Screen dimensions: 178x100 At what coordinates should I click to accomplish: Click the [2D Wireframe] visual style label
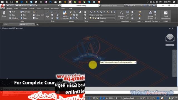pos(18,28)
